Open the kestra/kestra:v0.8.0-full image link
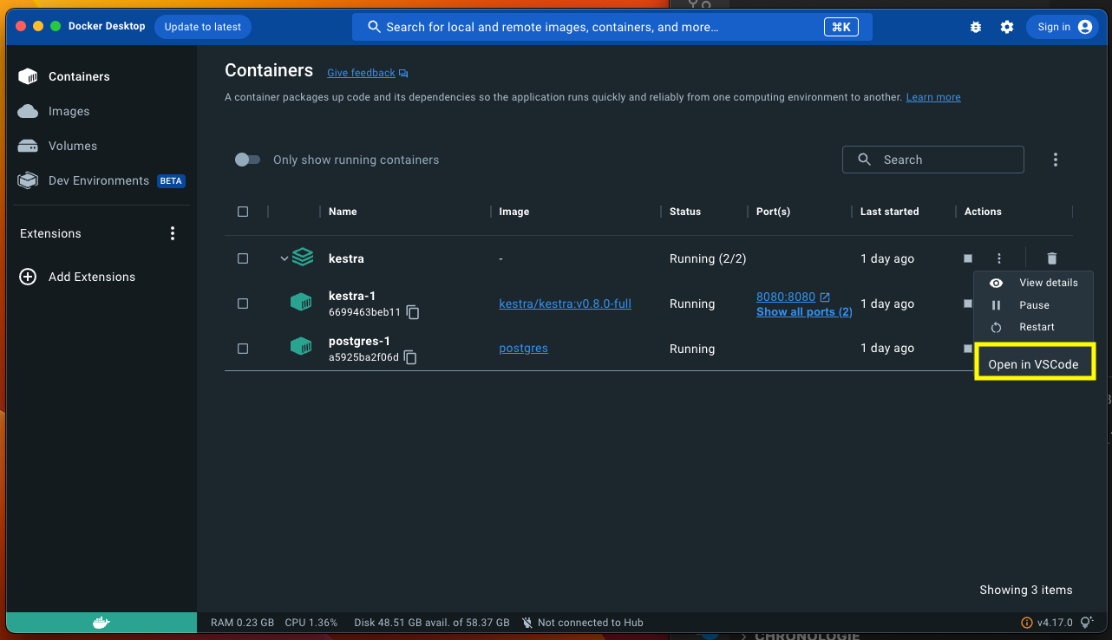This screenshot has height=640, width=1112. pyautogui.click(x=565, y=304)
